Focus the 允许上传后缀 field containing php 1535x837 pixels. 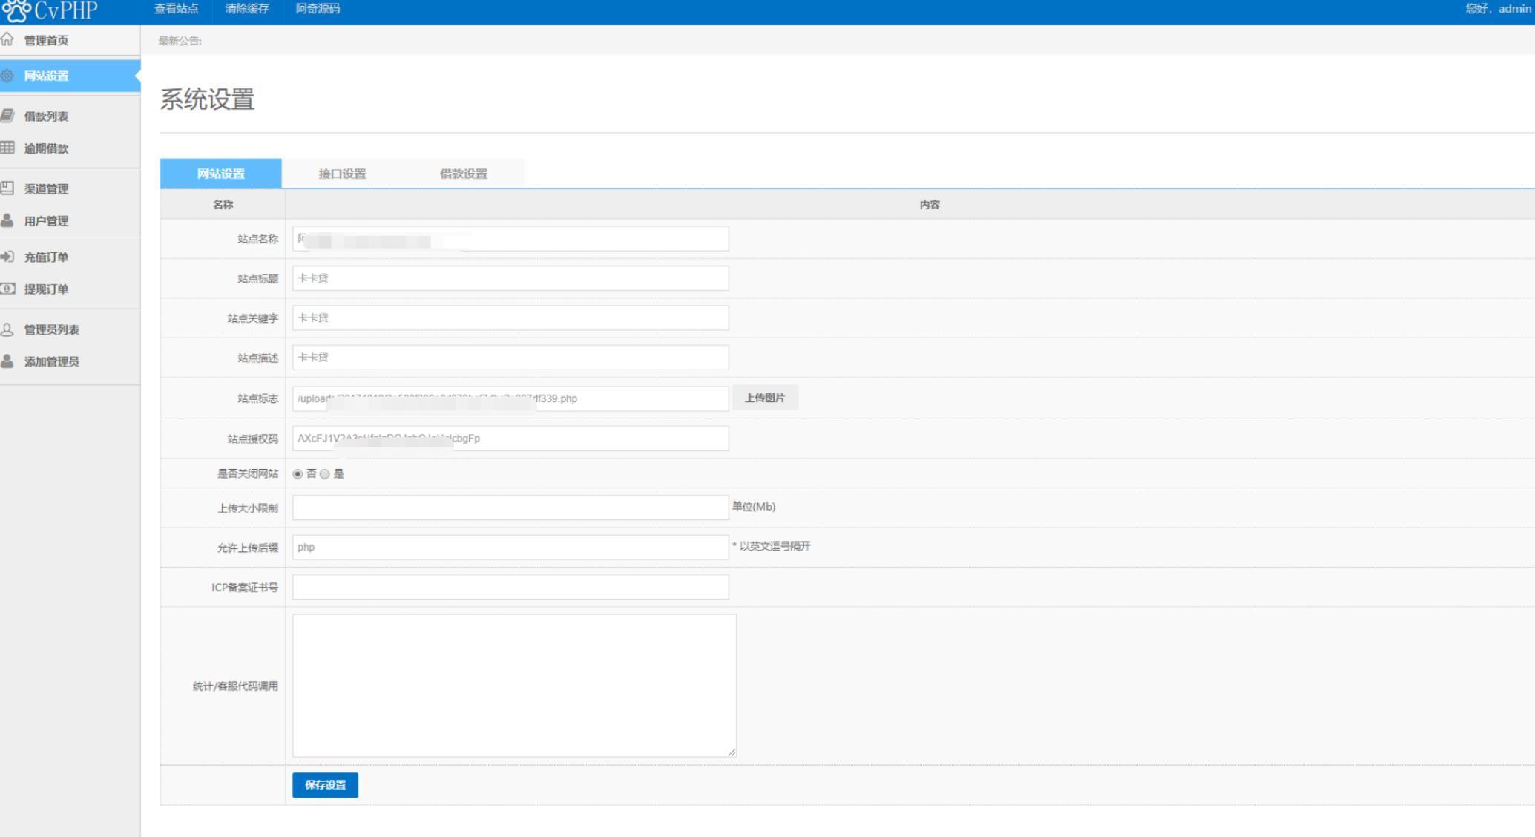(x=510, y=547)
